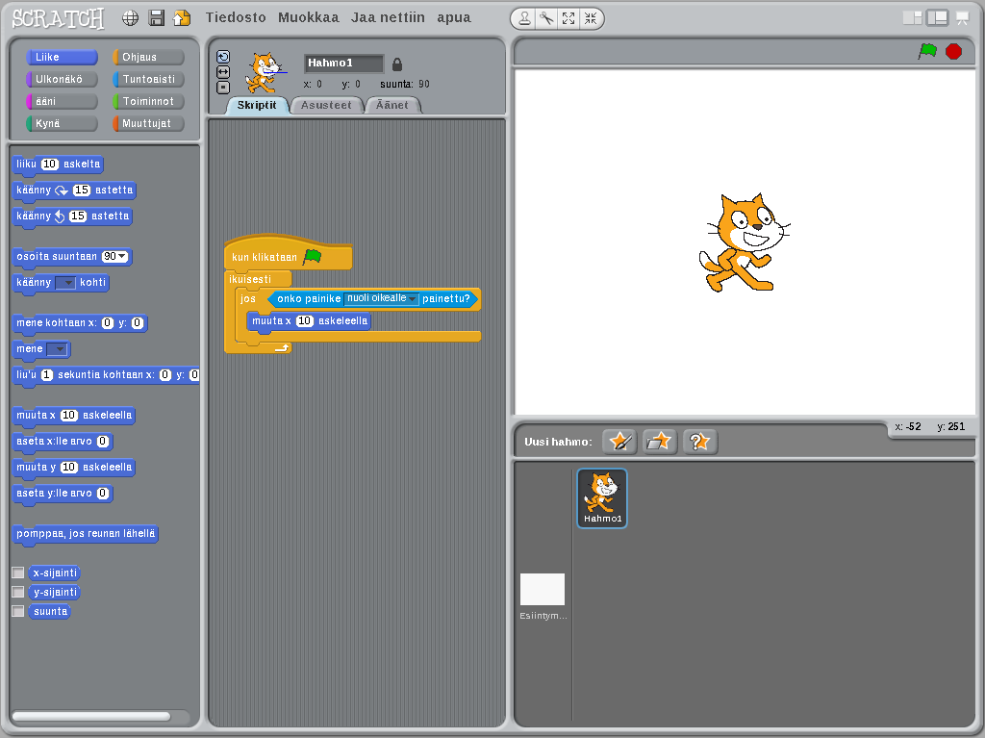Open the käänny kohti target dropdown

(x=65, y=283)
